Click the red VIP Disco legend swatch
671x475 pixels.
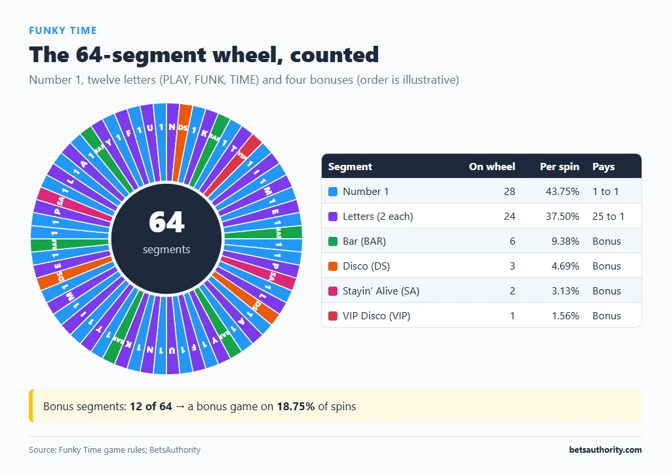pyautogui.click(x=332, y=315)
